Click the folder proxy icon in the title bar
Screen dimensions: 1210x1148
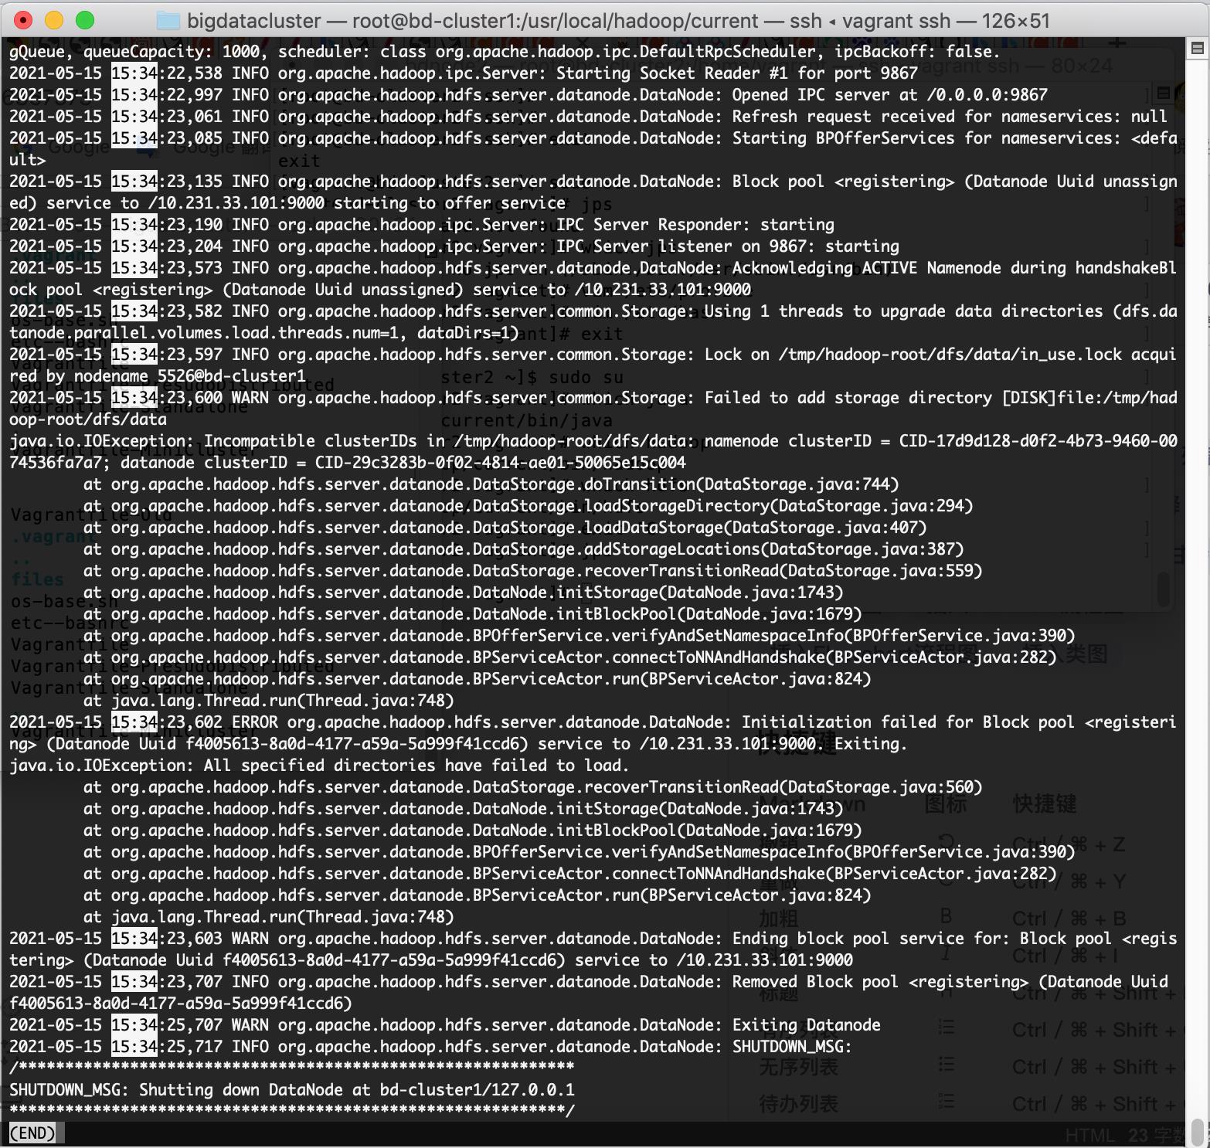tap(168, 20)
